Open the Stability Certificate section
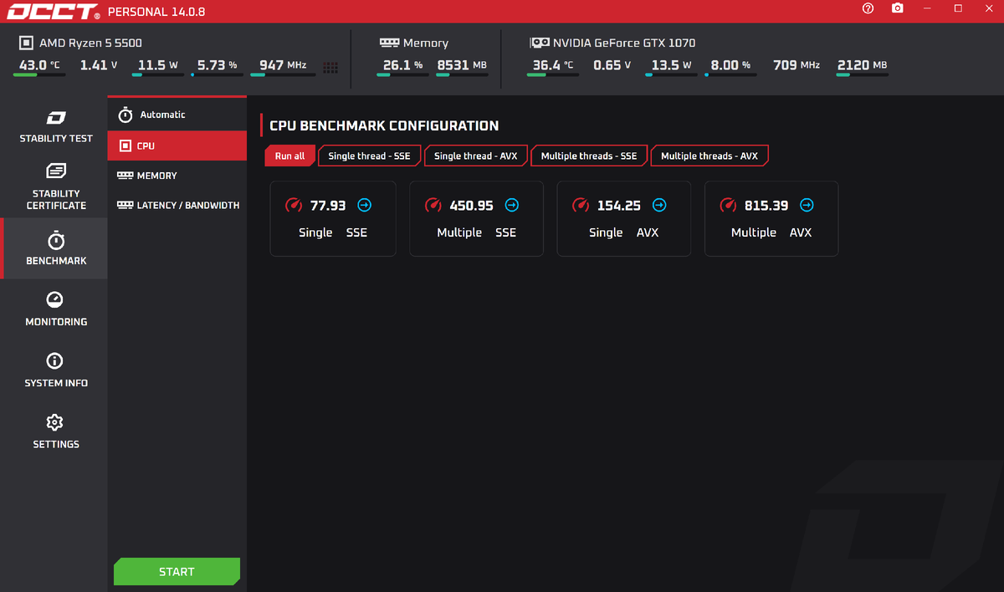The width and height of the screenshot is (1004, 592). pos(56,187)
